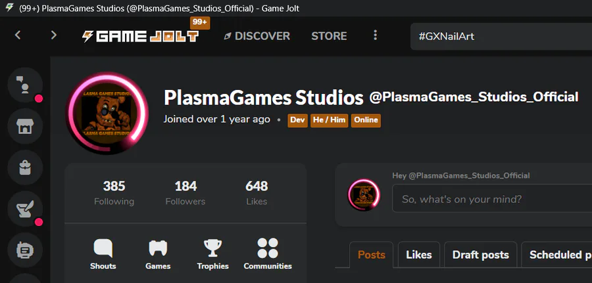Screen dimensions: 592x283
Task: View the 385 Following list
Action: tap(114, 193)
